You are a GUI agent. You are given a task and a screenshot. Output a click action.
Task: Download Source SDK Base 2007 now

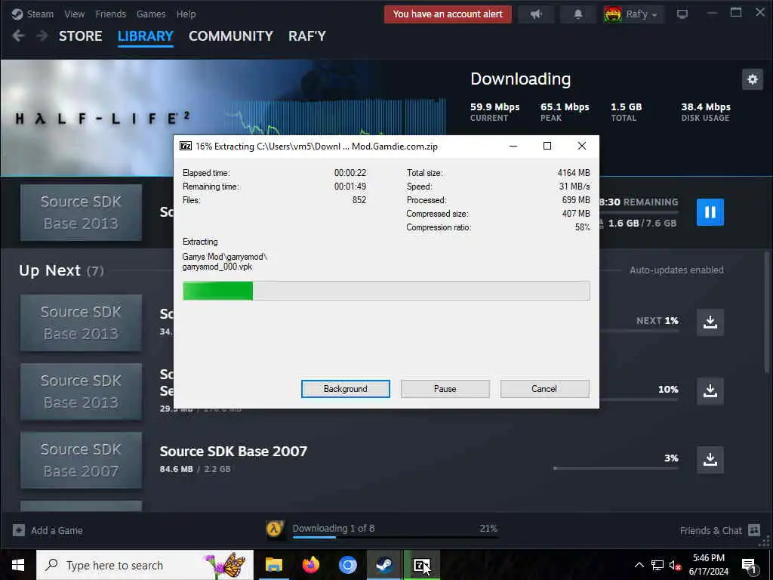tap(710, 459)
